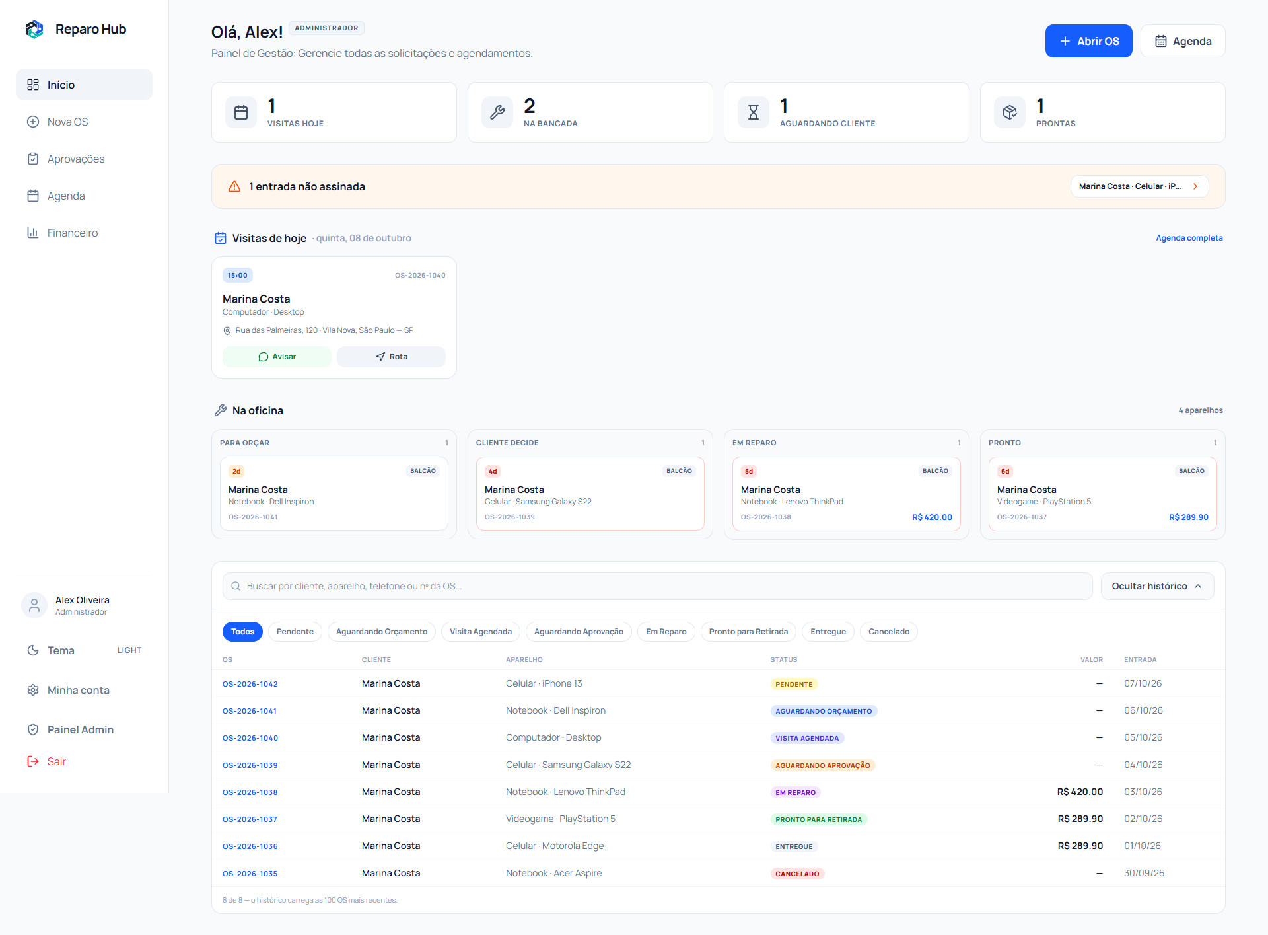
Task: Filter by Pronto para Retirada chip
Action: tap(748, 632)
